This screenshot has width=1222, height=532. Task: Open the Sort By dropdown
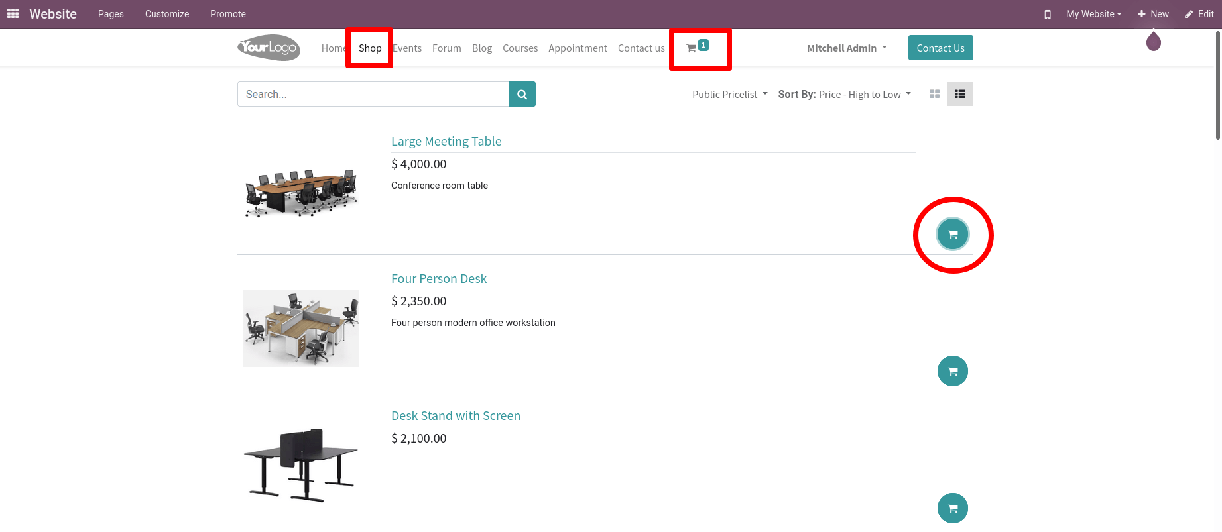845,95
